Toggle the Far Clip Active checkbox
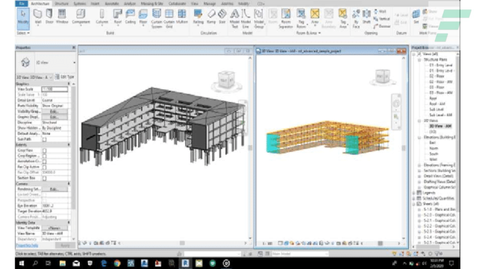 pos(44,167)
